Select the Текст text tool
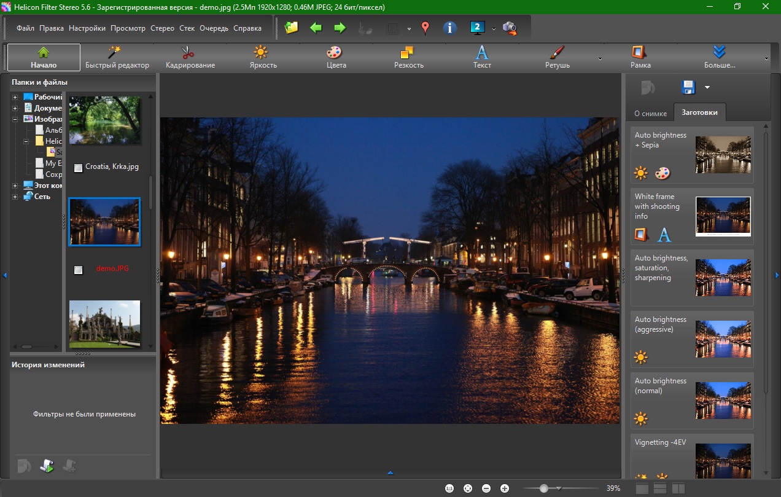 (x=482, y=57)
